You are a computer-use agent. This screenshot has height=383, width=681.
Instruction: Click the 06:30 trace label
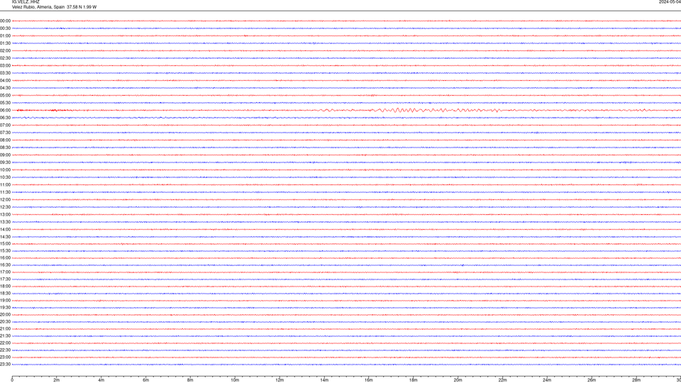click(x=5, y=118)
